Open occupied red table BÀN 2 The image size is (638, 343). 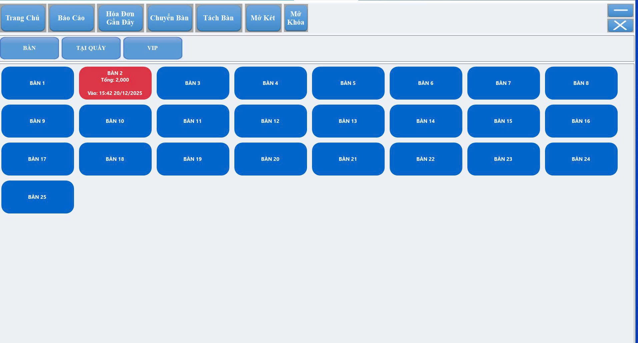point(115,83)
